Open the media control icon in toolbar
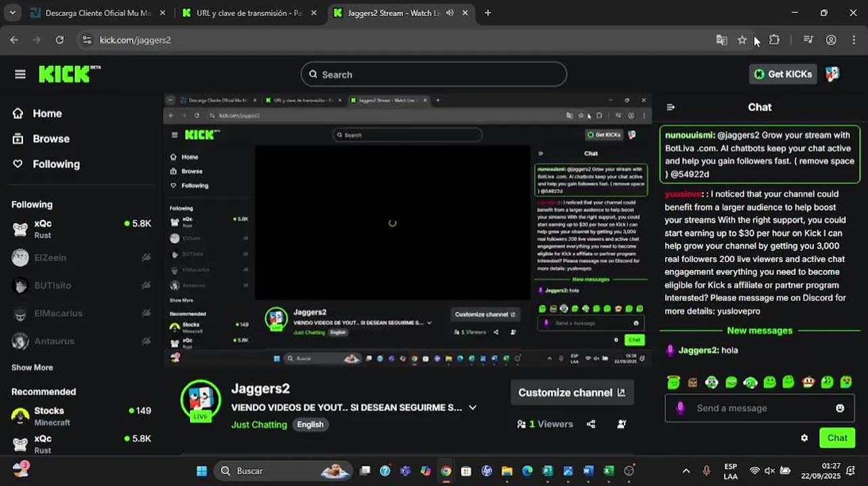 (808, 40)
